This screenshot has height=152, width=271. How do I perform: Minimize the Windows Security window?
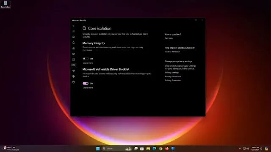189,20
